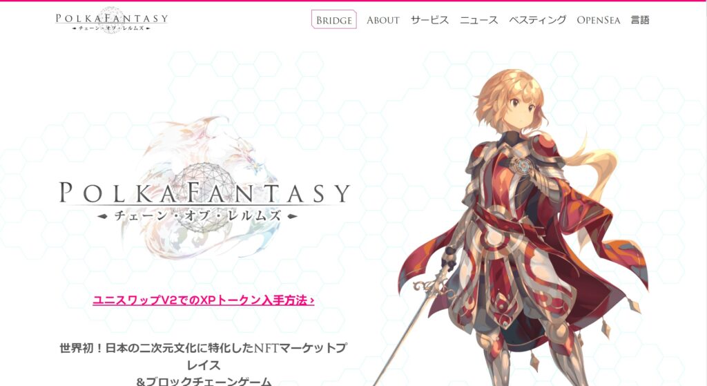The height and width of the screenshot is (386, 707).
Task: Select the チェーン・オブ・レルムズ subtitle under hero title
Action: (x=197, y=216)
